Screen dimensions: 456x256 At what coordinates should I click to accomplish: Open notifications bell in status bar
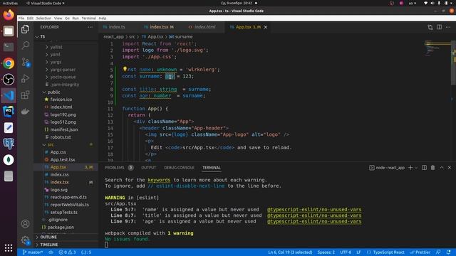click(448, 252)
